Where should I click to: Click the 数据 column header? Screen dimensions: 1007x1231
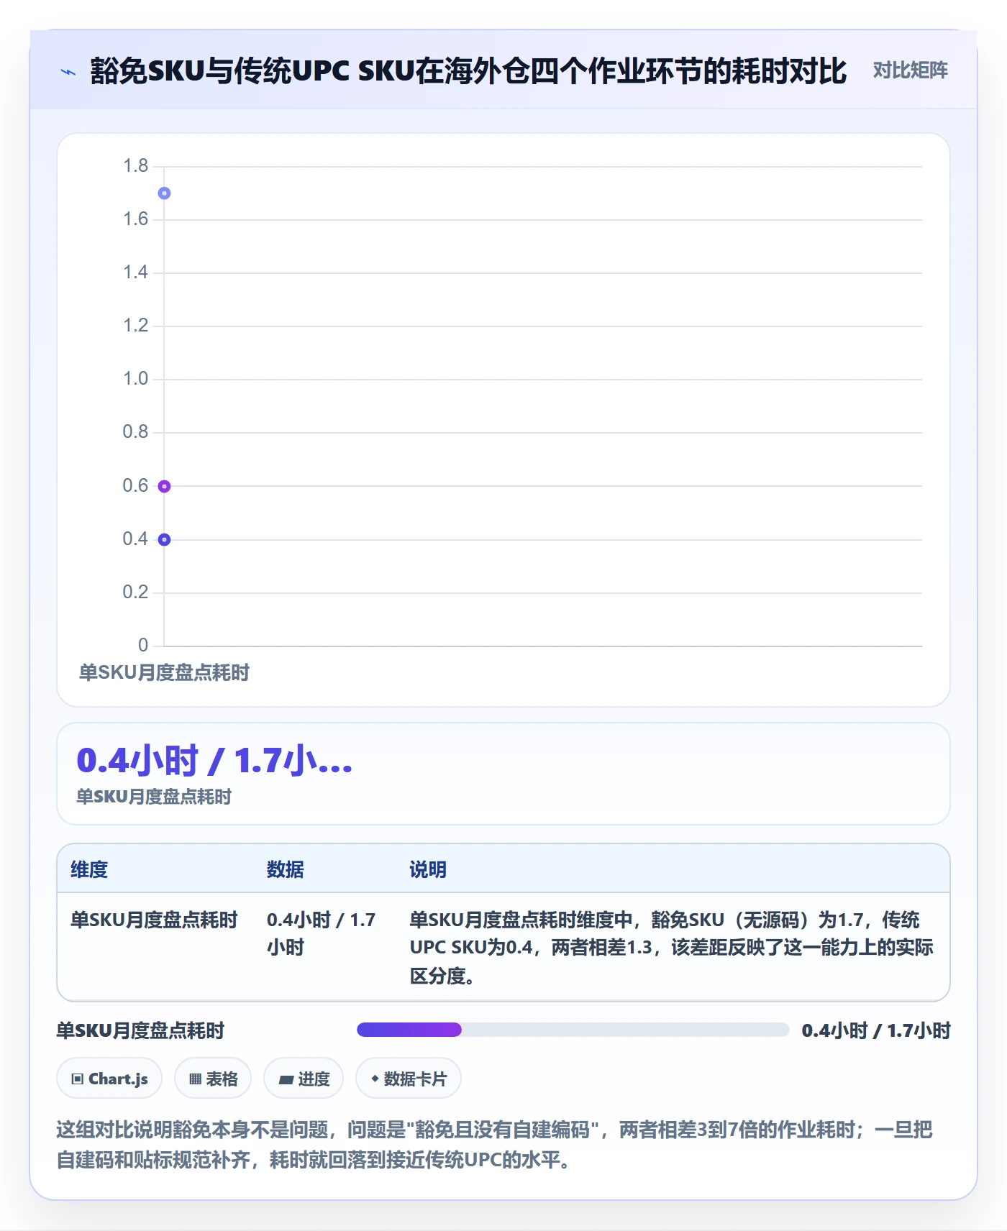286,869
